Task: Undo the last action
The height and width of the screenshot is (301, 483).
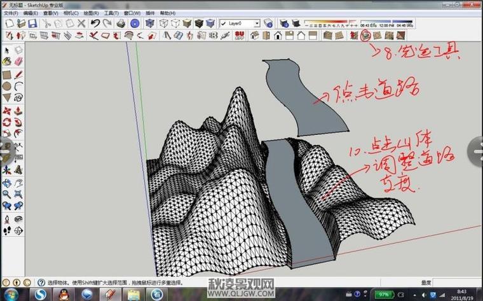Action: pyautogui.click(x=95, y=24)
